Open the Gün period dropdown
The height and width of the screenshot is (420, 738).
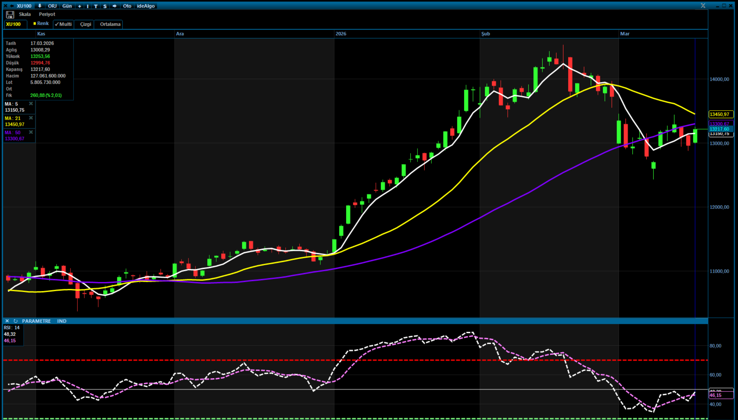coord(67,6)
